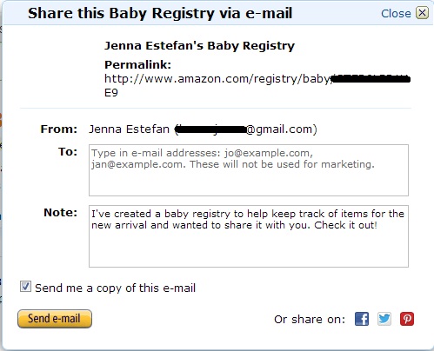Image resolution: width=434 pixels, height=351 pixels.
Task: Click the 'Note:' field label
Action: 61,213
